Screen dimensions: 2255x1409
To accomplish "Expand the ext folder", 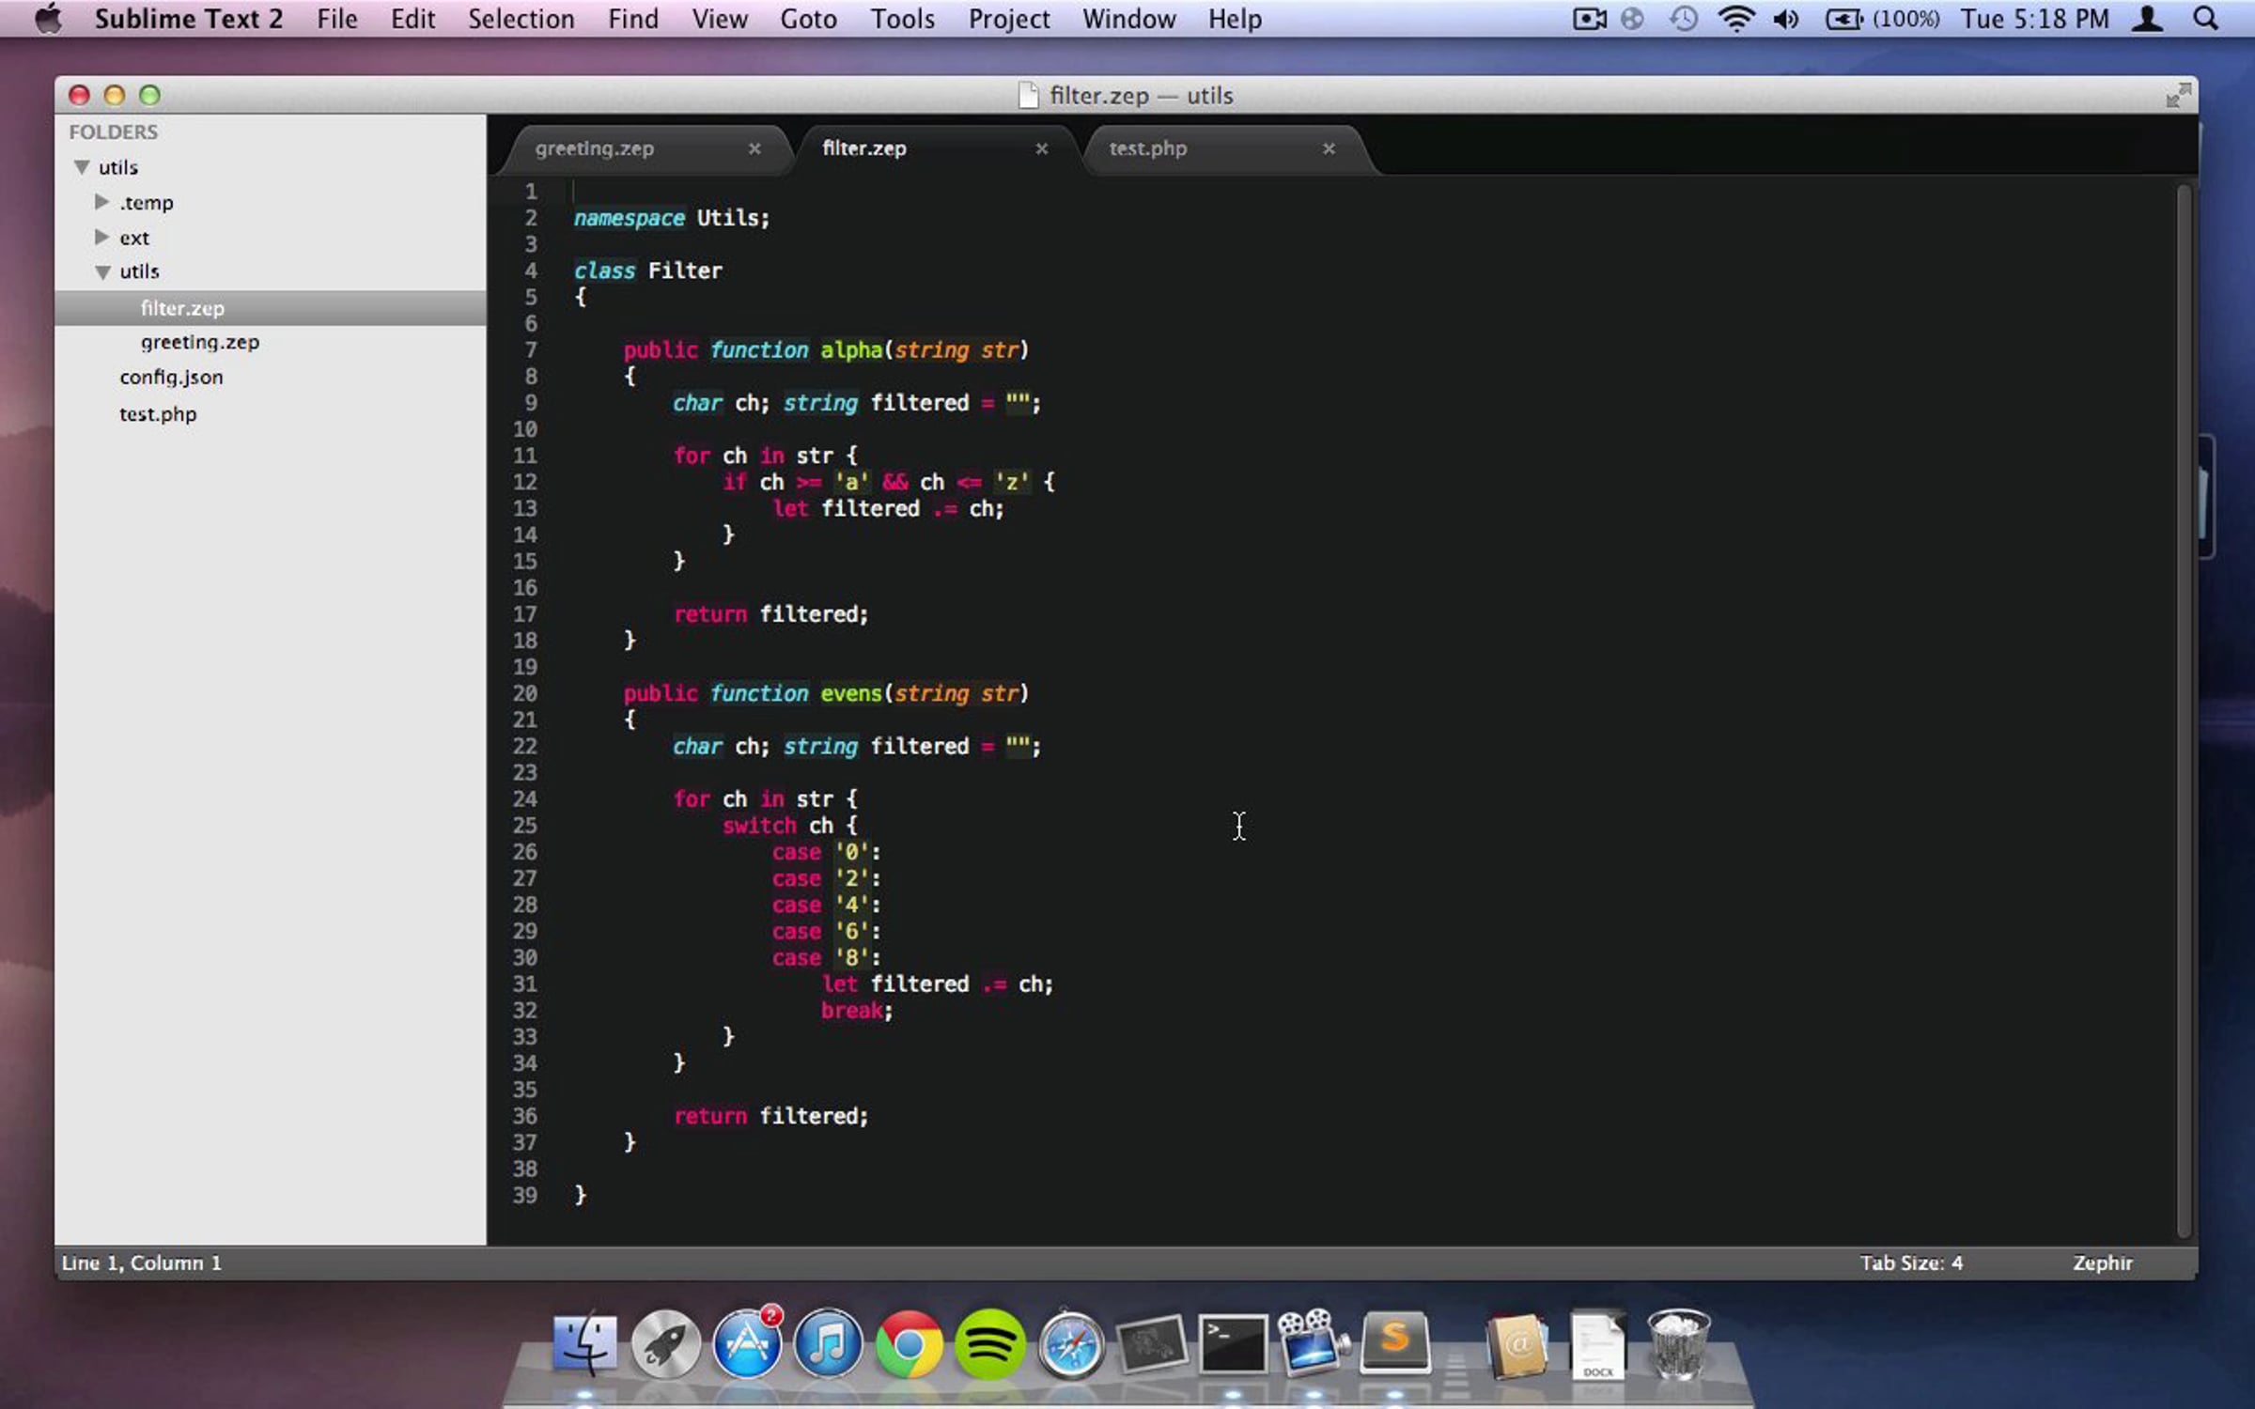I will (101, 237).
